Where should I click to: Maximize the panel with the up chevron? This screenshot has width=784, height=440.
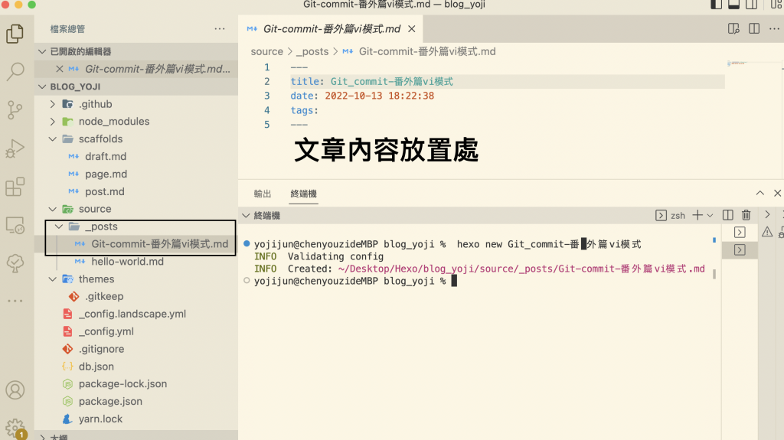(x=760, y=193)
